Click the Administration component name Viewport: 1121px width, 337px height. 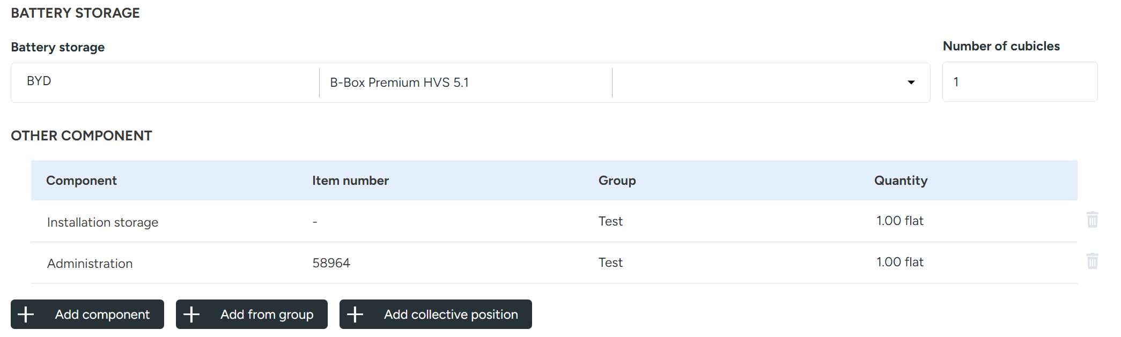90,264
